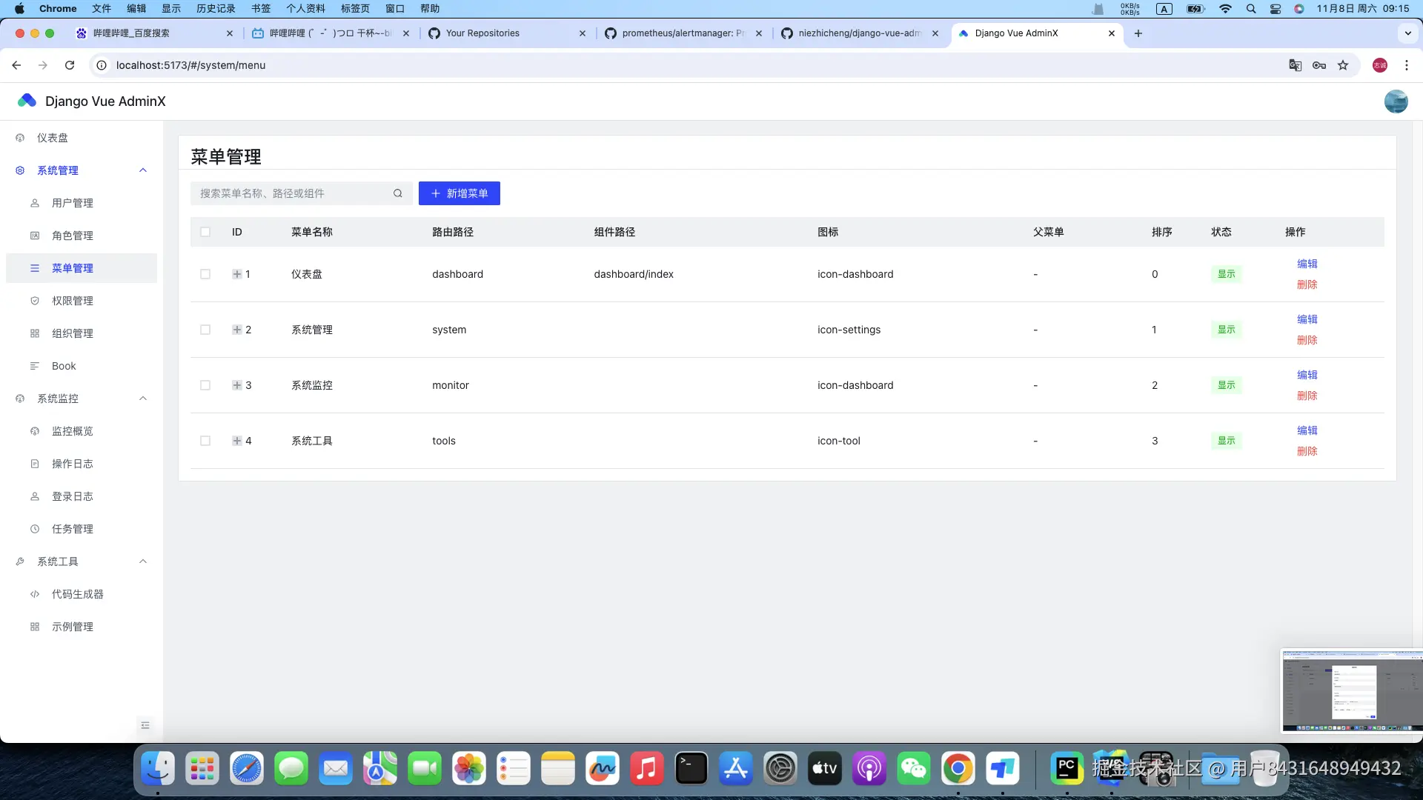Open the 角色管理 sidebar menu item
The image size is (1423, 800).
coord(73,236)
